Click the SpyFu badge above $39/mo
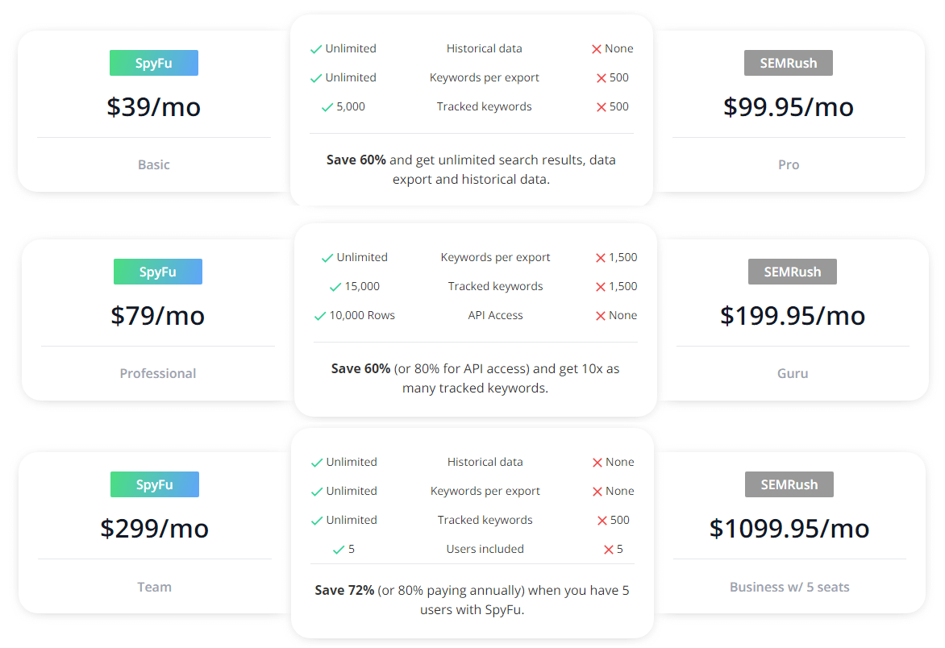Viewport: 945px width, 648px height. (154, 63)
